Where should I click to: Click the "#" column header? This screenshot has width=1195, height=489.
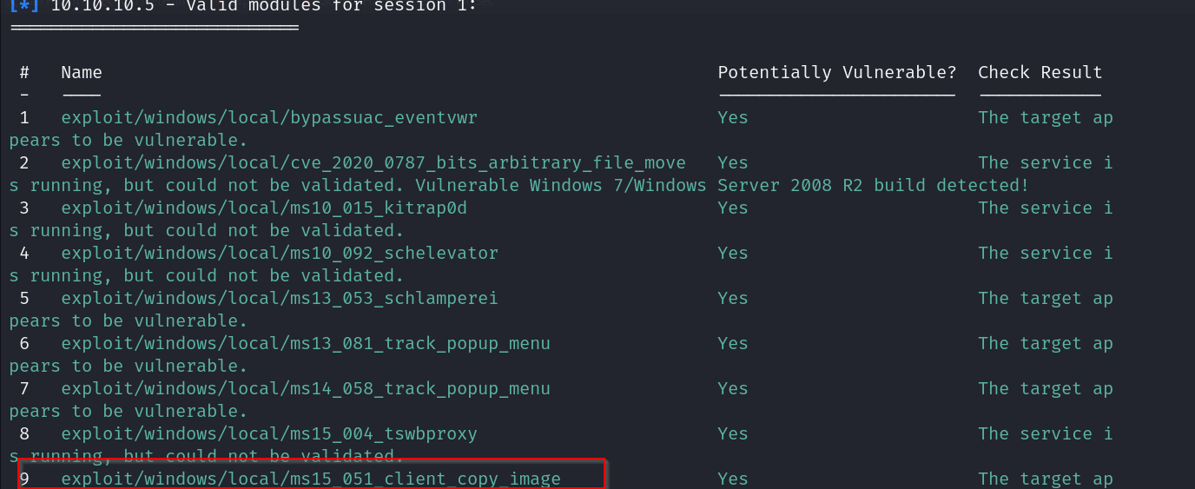24,72
